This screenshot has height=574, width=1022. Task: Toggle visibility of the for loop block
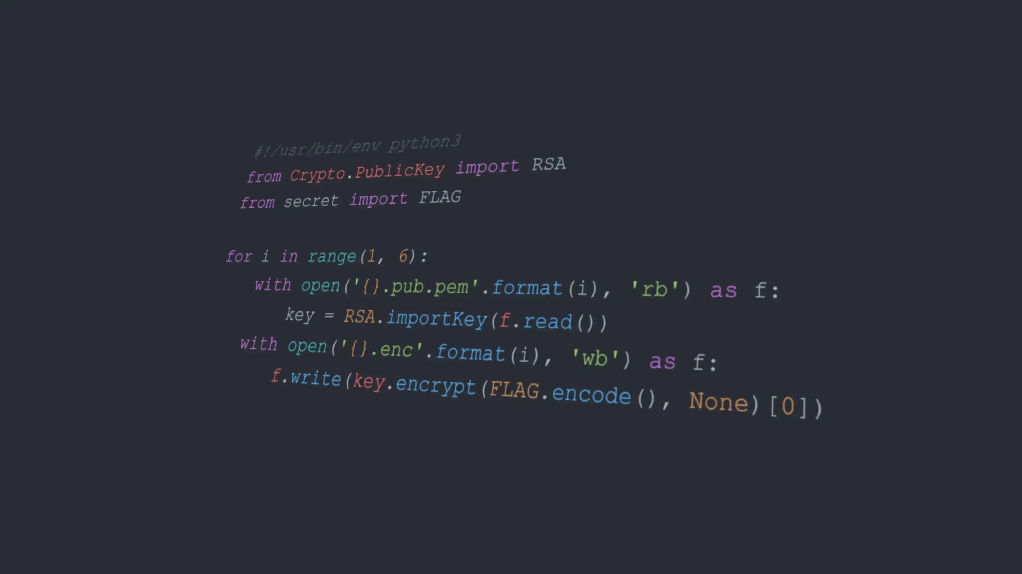[216, 256]
